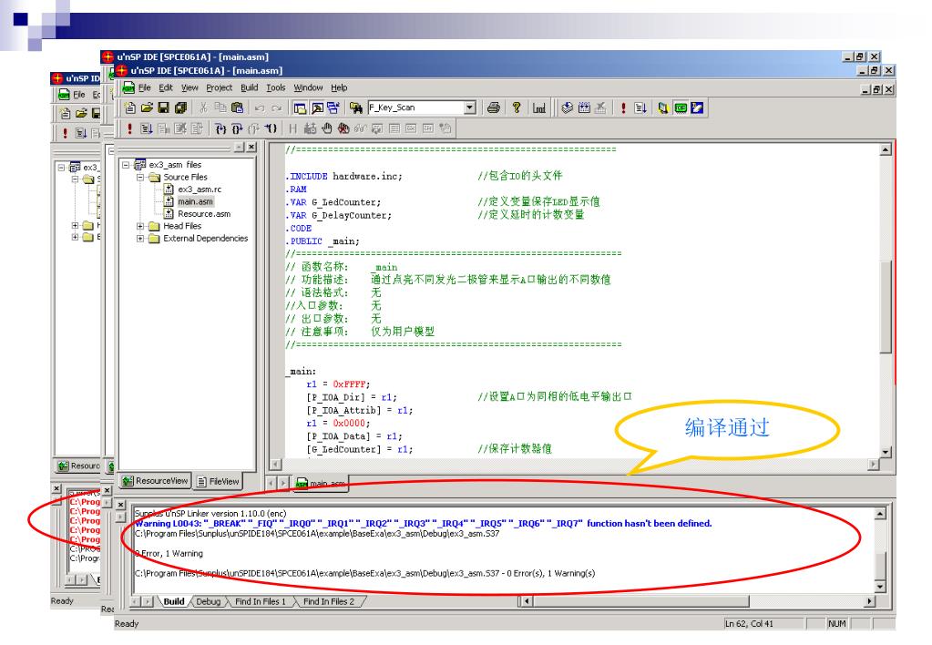Click the Open file folder icon
Viewport: 932px width, 645px height.
(146, 108)
